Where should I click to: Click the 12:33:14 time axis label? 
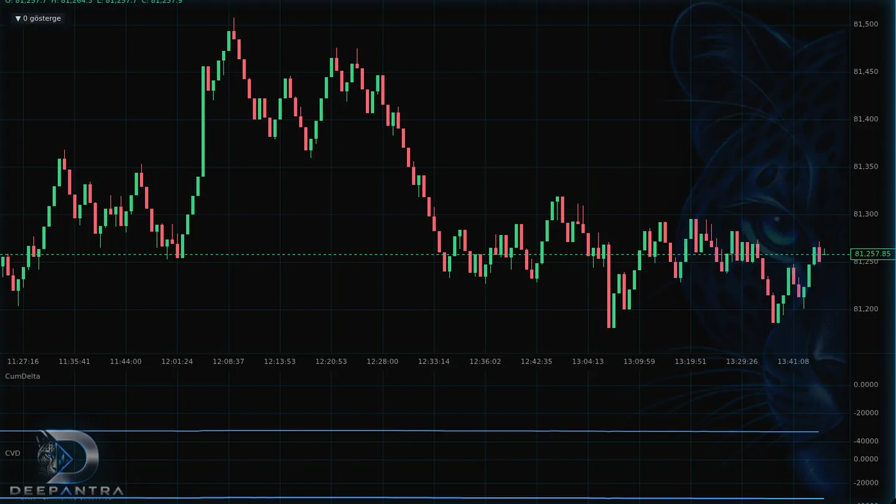click(434, 362)
